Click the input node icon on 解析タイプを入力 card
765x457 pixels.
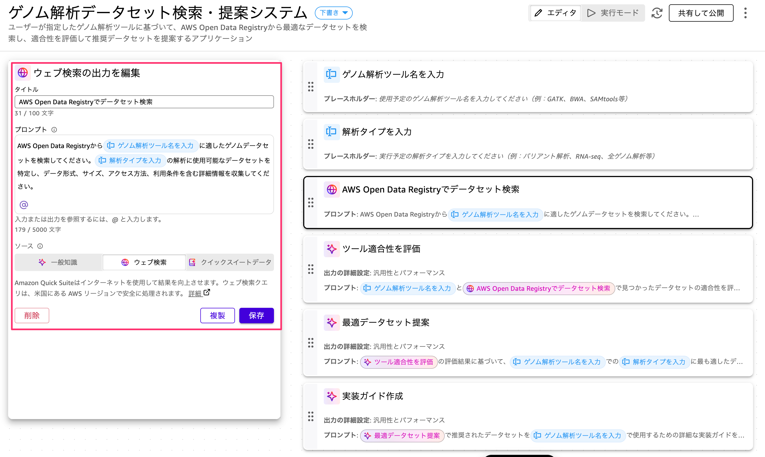pyautogui.click(x=332, y=132)
